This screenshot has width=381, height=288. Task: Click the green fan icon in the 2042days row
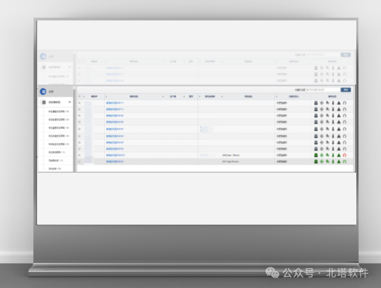coord(322,155)
